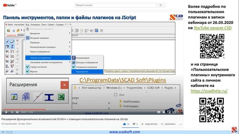Show the Фильтры отображения toolbar
Screen dimensions: 239x134
click(87, 63)
